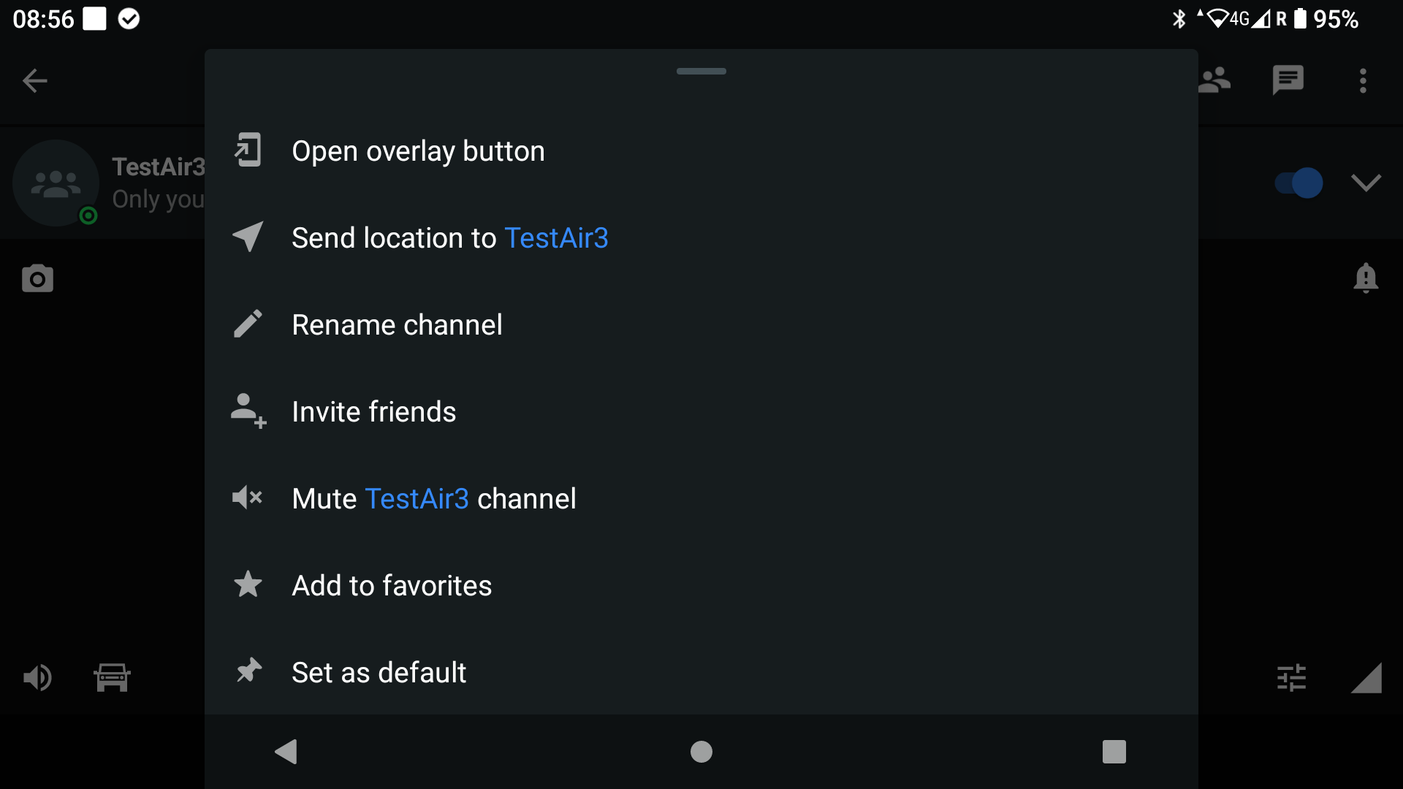Tap the back arrow in the header
Screen dimensions: 1403x789
(x=34, y=80)
